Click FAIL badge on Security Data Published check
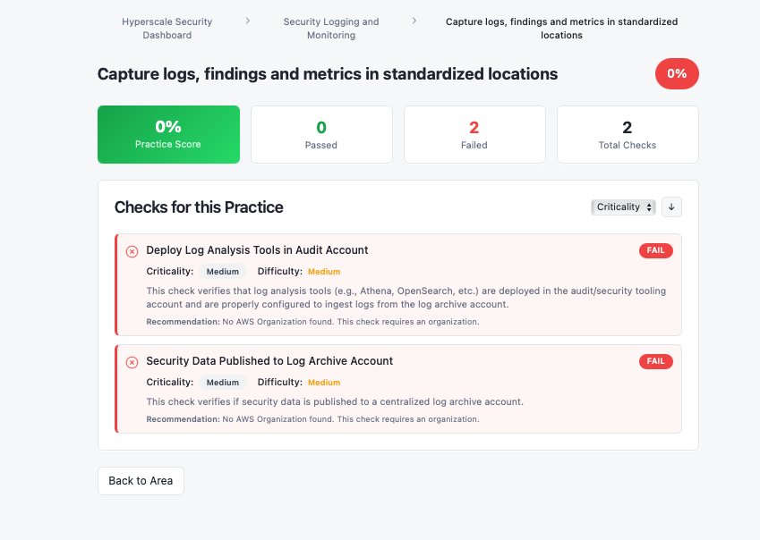This screenshot has width=760, height=540. pos(655,361)
